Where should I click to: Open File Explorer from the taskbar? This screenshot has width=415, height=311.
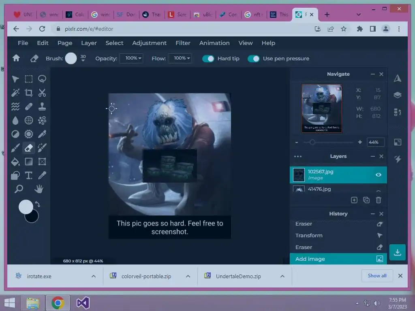click(x=33, y=303)
